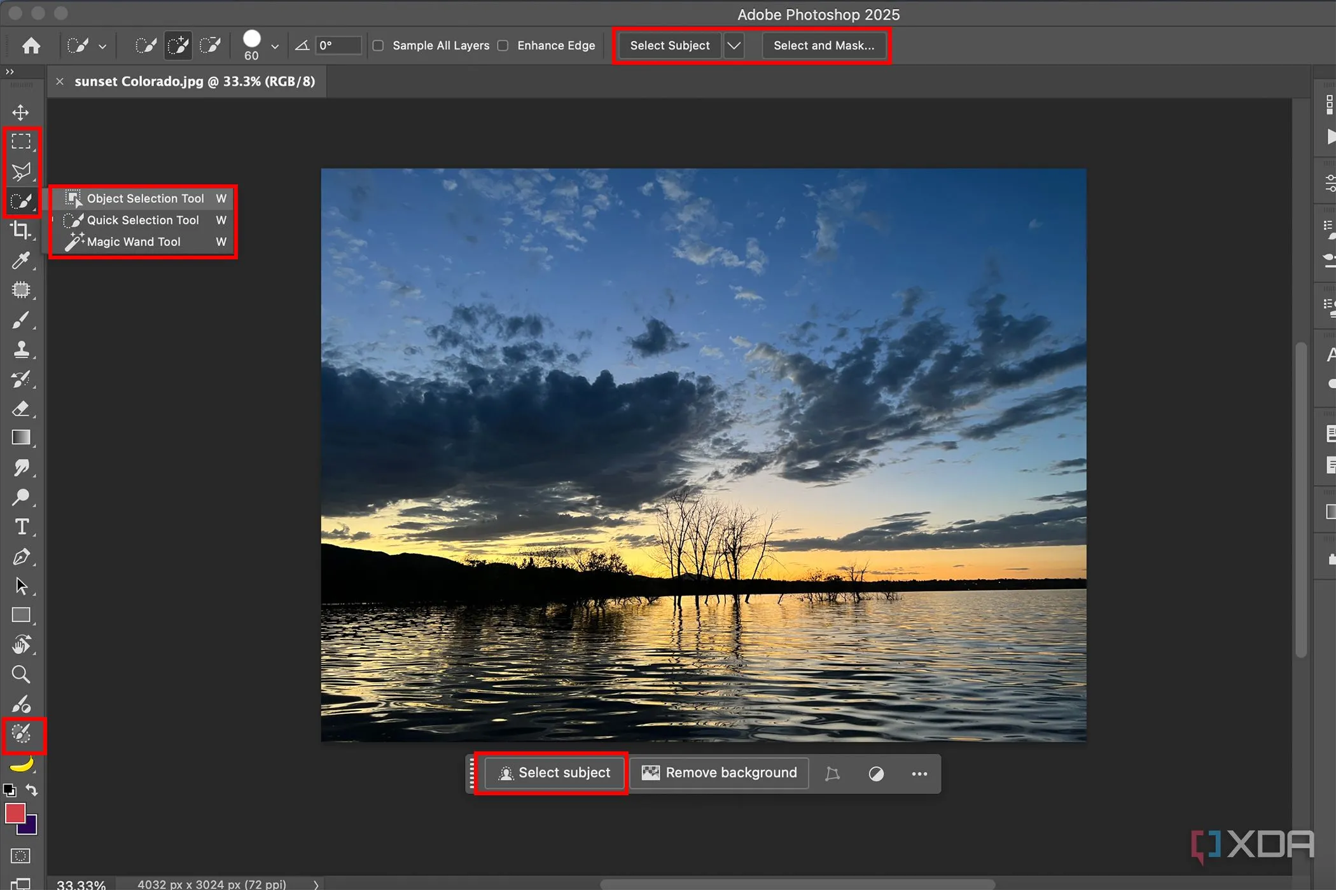Select the Polygonal Lasso tool
1336x890 pixels.
tap(21, 172)
